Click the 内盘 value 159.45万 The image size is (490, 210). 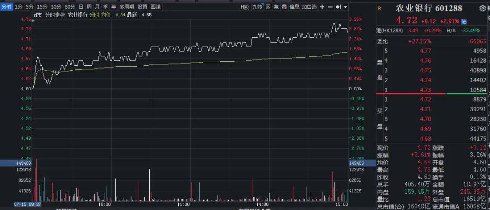tap(417, 192)
